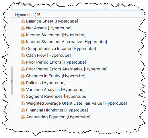The height and width of the screenshot is (138, 148).
Task: Click the Financial Highlights hypercube icon
Action: (23, 110)
